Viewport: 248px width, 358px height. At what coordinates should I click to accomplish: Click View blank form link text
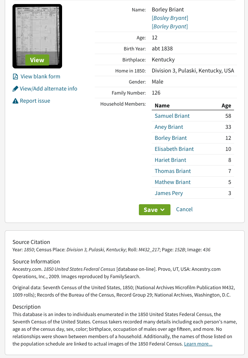coord(40,77)
